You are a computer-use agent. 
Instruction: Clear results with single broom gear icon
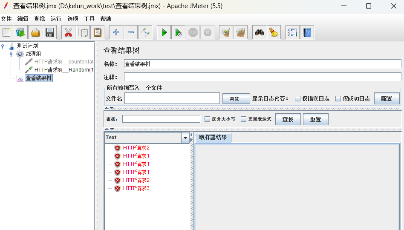click(226, 32)
